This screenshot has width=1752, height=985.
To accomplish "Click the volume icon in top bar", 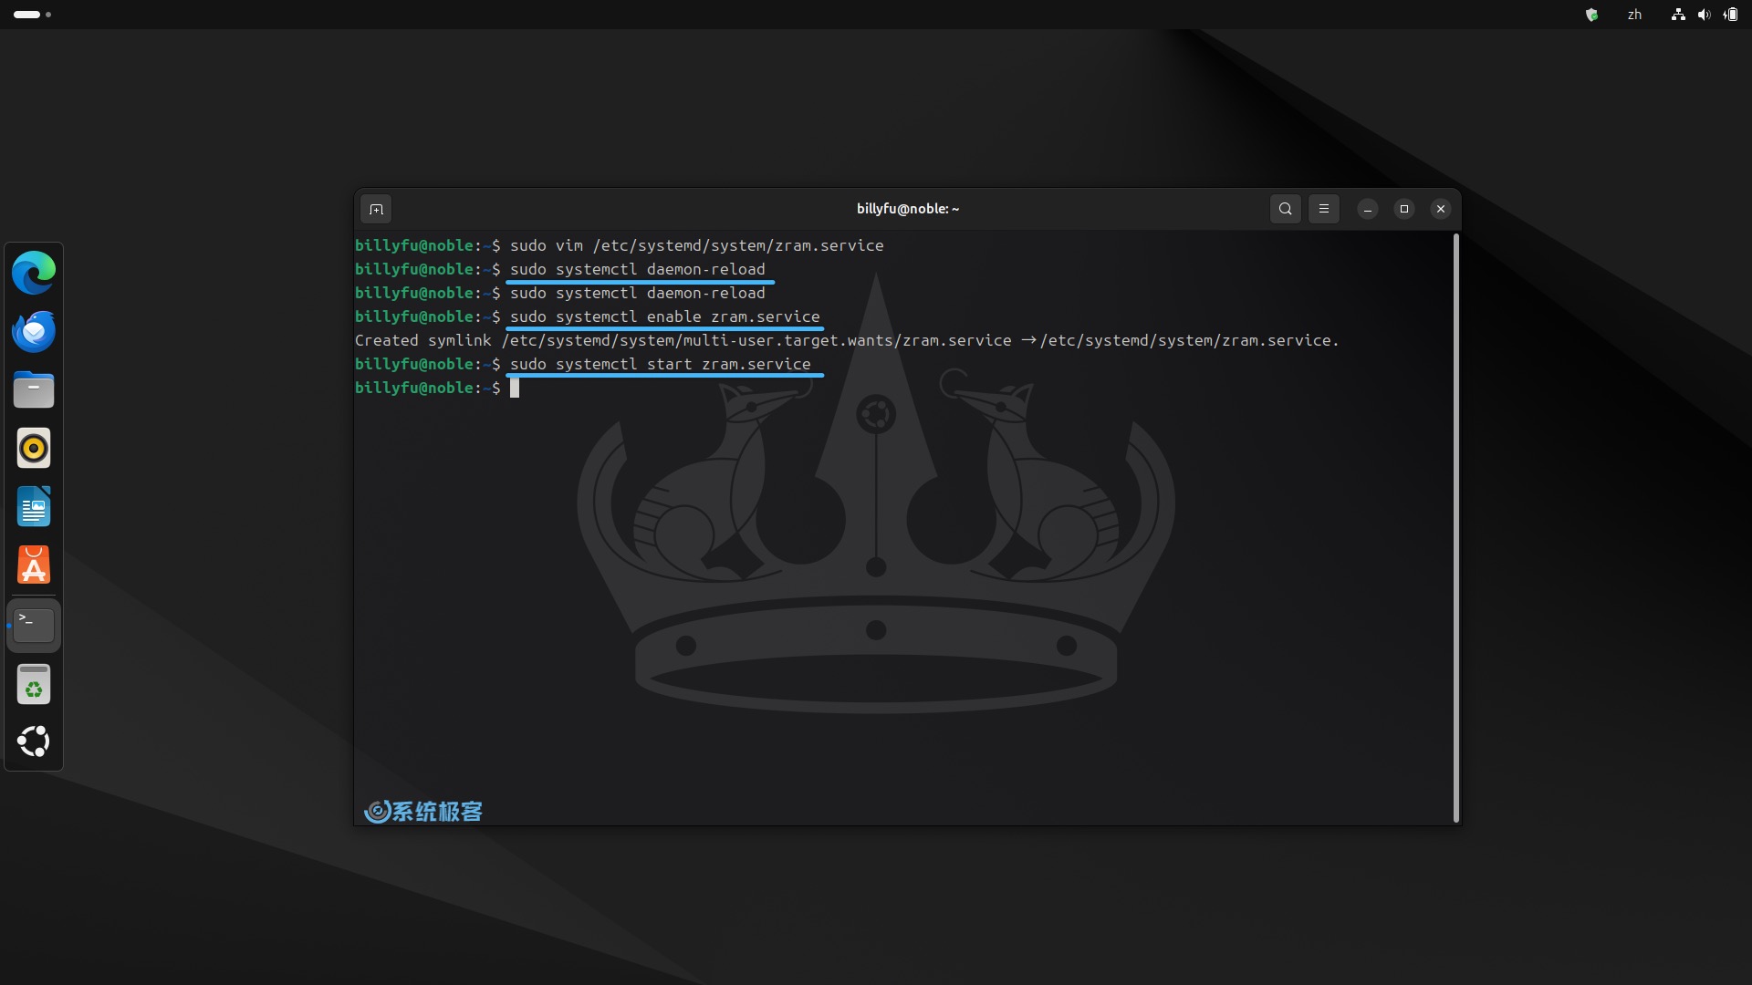I will coord(1704,15).
